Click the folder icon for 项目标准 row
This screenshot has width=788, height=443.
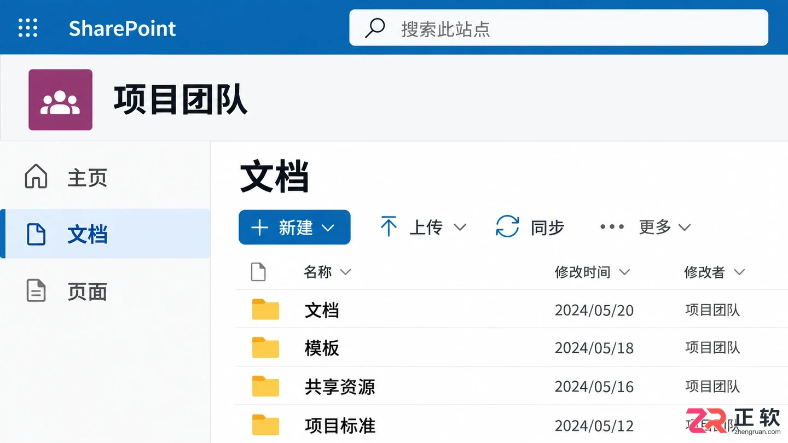pos(265,425)
